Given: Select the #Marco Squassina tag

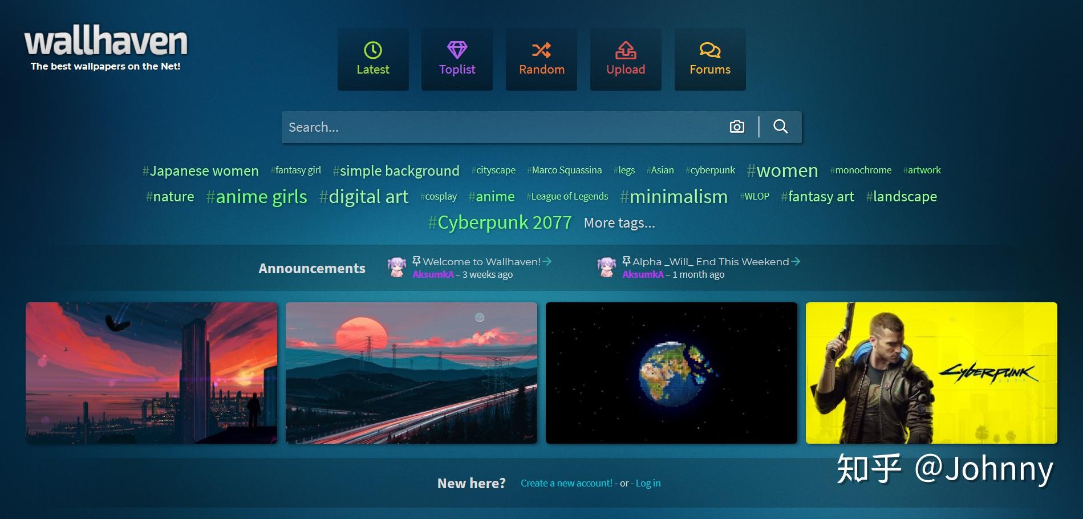Looking at the screenshot, I should [565, 170].
